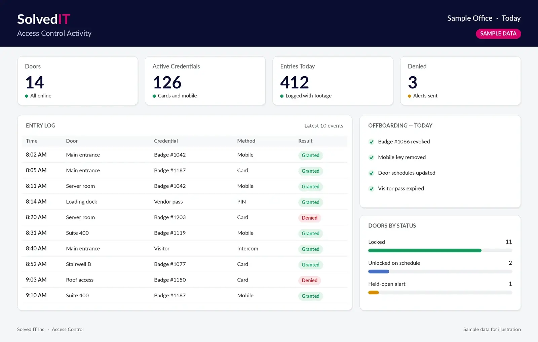This screenshot has width=538, height=342.
Task: Click the Granted badge in the 8:14 AM row
Action: (x=310, y=202)
